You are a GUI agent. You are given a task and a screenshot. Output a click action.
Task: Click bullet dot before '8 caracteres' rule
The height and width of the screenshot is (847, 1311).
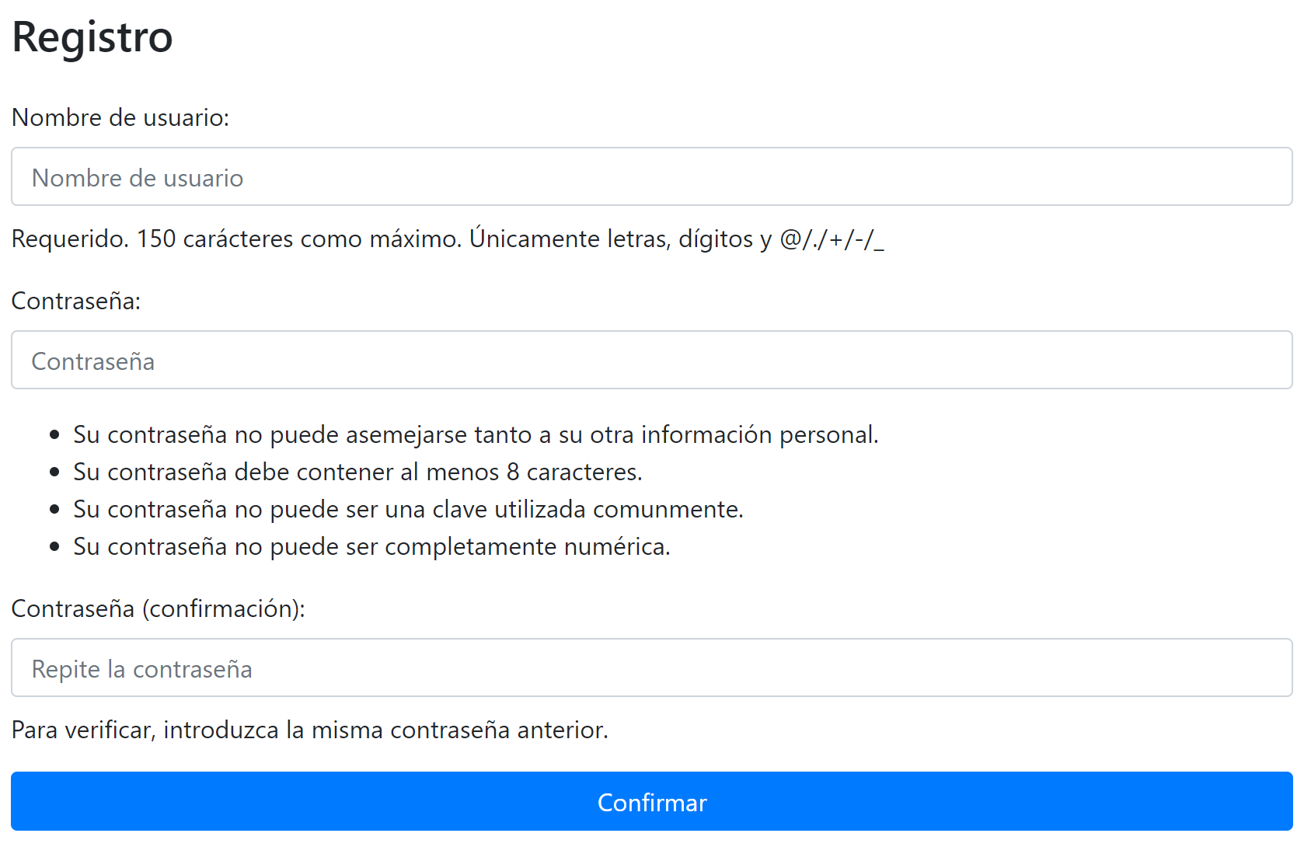tap(54, 472)
